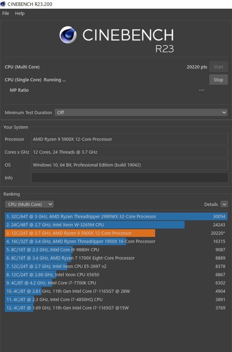Click the Details label in Ranking
The width and height of the screenshot is (232, 352).
[211, 204]
